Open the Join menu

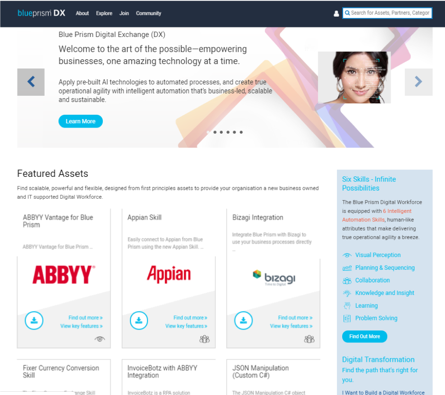[124, 13]
